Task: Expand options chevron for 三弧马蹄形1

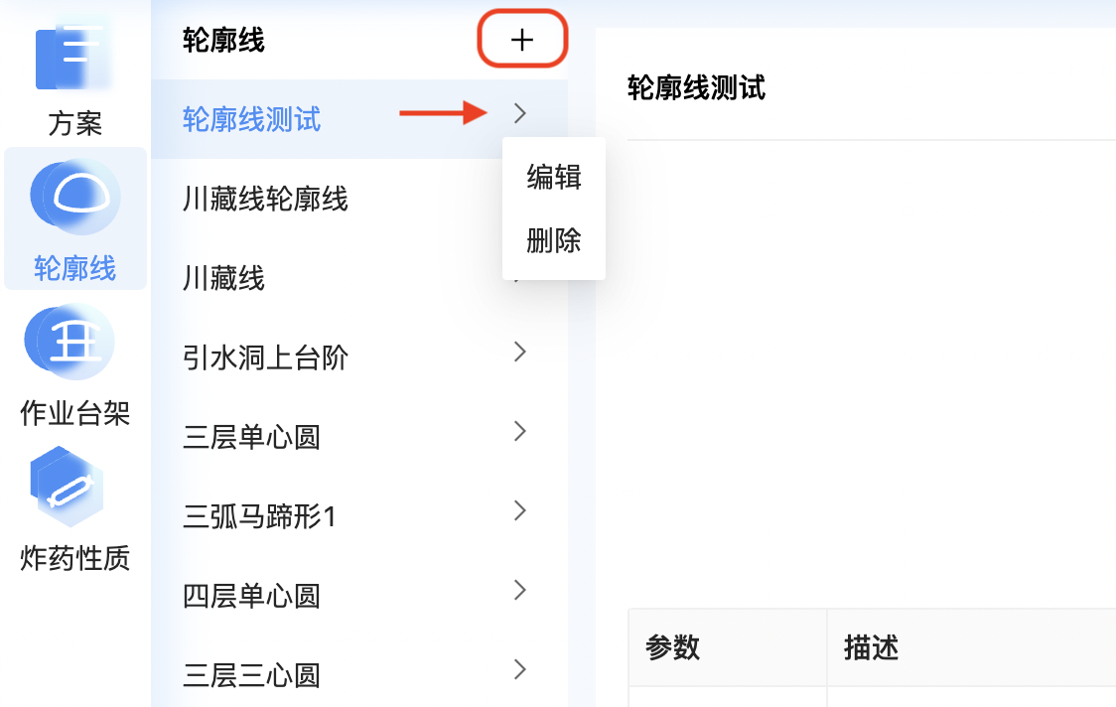Action: [520, 510]
